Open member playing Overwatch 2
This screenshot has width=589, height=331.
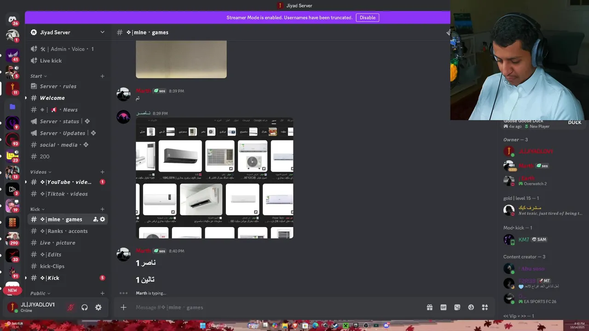point(543,181)
